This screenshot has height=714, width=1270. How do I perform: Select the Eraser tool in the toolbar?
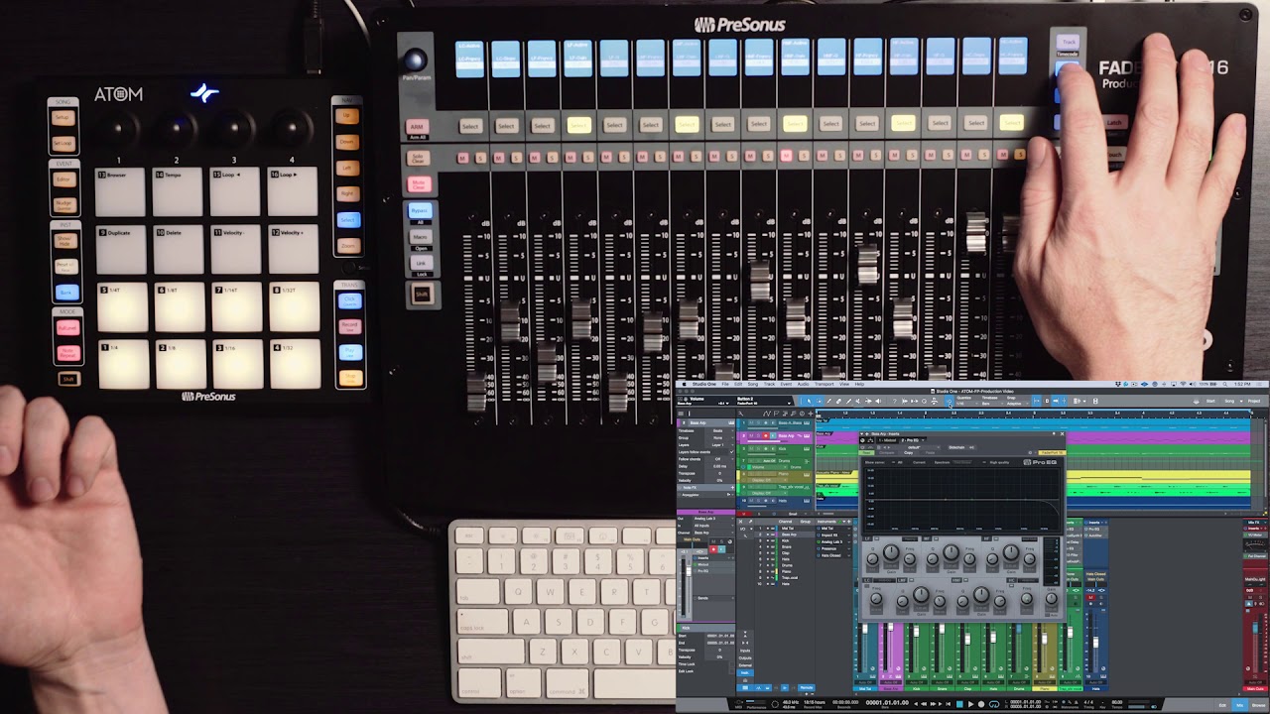838,401
